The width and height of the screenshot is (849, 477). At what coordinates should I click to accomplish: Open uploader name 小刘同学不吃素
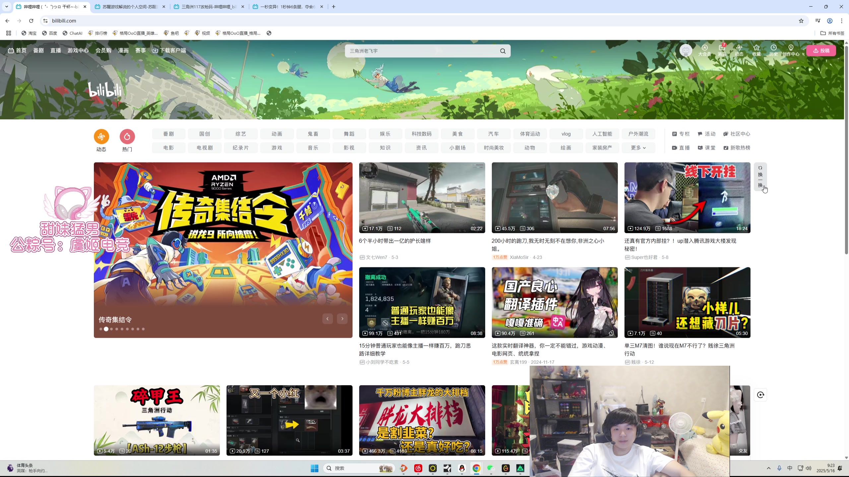click(x=382, y=362)
